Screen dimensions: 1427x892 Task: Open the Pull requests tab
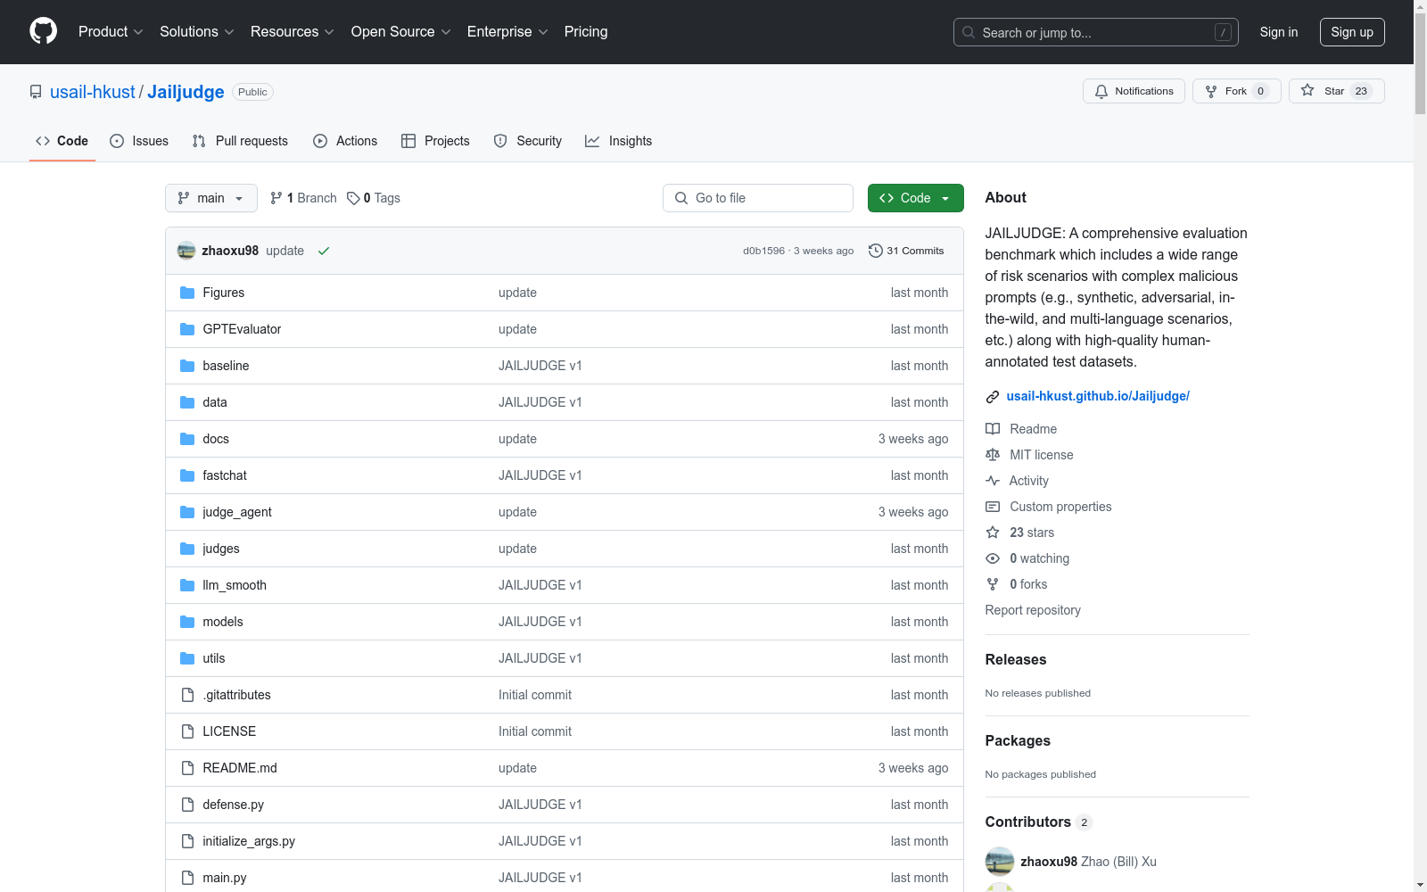[240, 141]
